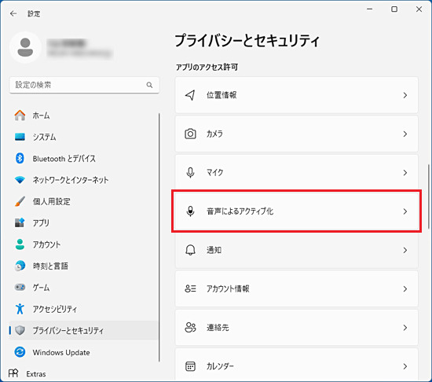Open the 位置情報 permission row
This screenshot has height=382, width=432.
click(296, 95)
